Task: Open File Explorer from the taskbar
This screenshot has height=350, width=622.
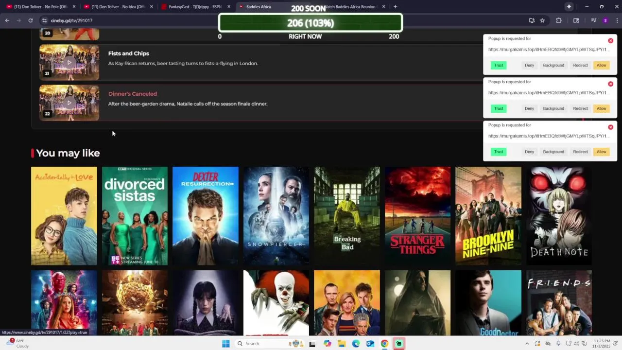Action: [342, 344]
